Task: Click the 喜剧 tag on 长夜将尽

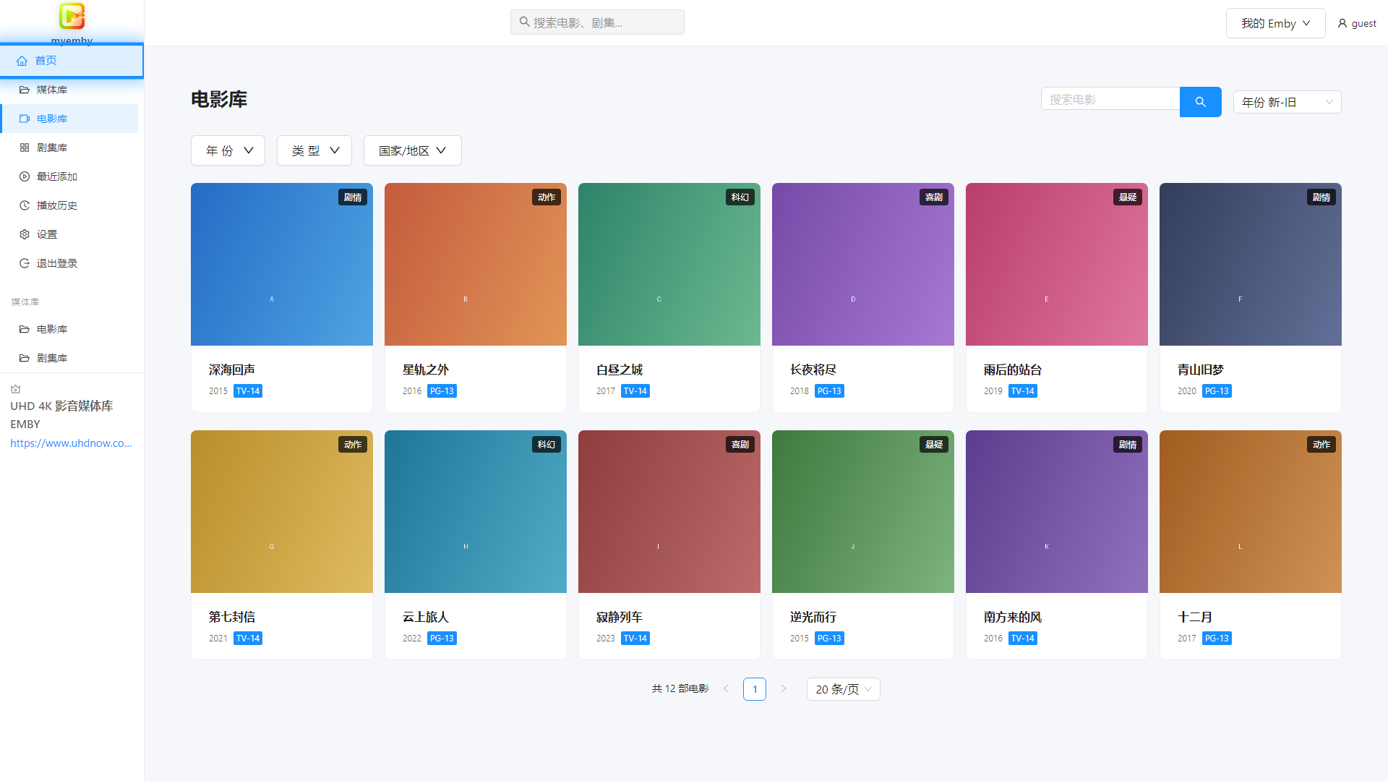Action: pos(933,197)
